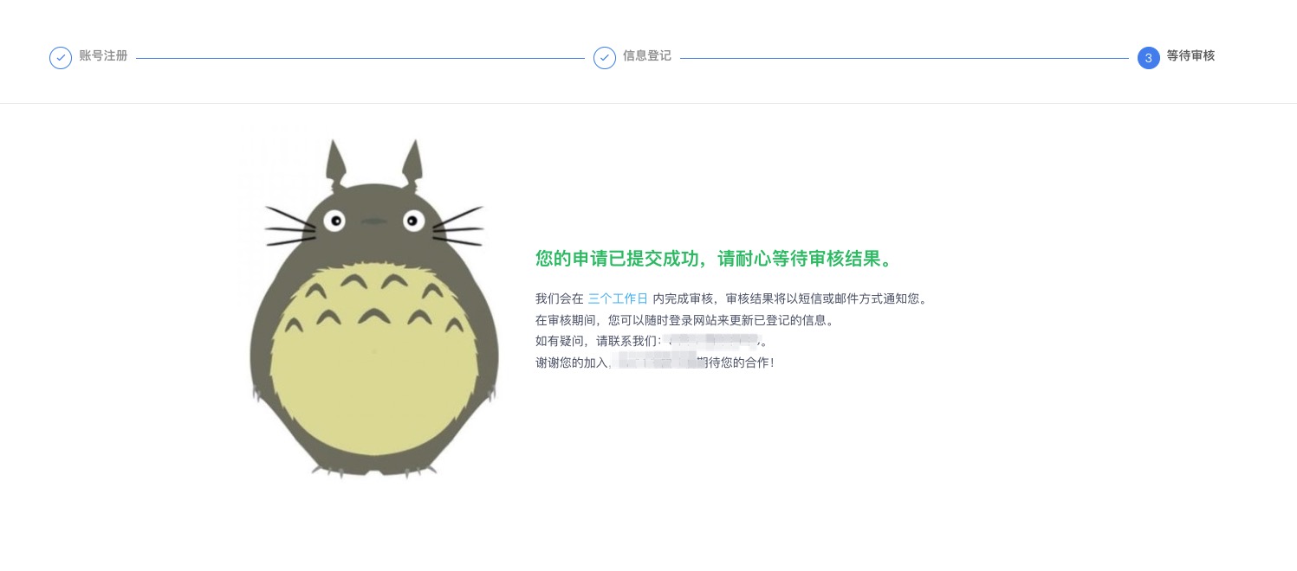Click the 三个工作日 highlighted link
Screen dimensions: 1297x571
618,298
